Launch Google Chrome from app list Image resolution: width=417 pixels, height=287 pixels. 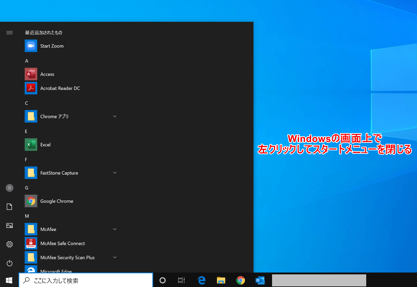point(31,201)
